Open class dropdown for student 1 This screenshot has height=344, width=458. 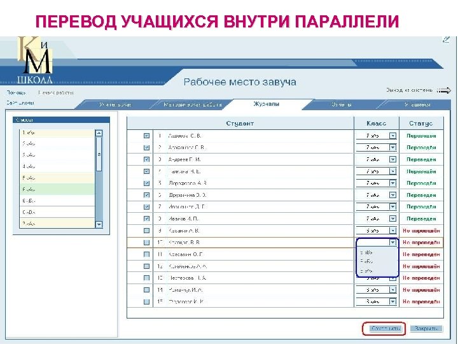(393, 136)
